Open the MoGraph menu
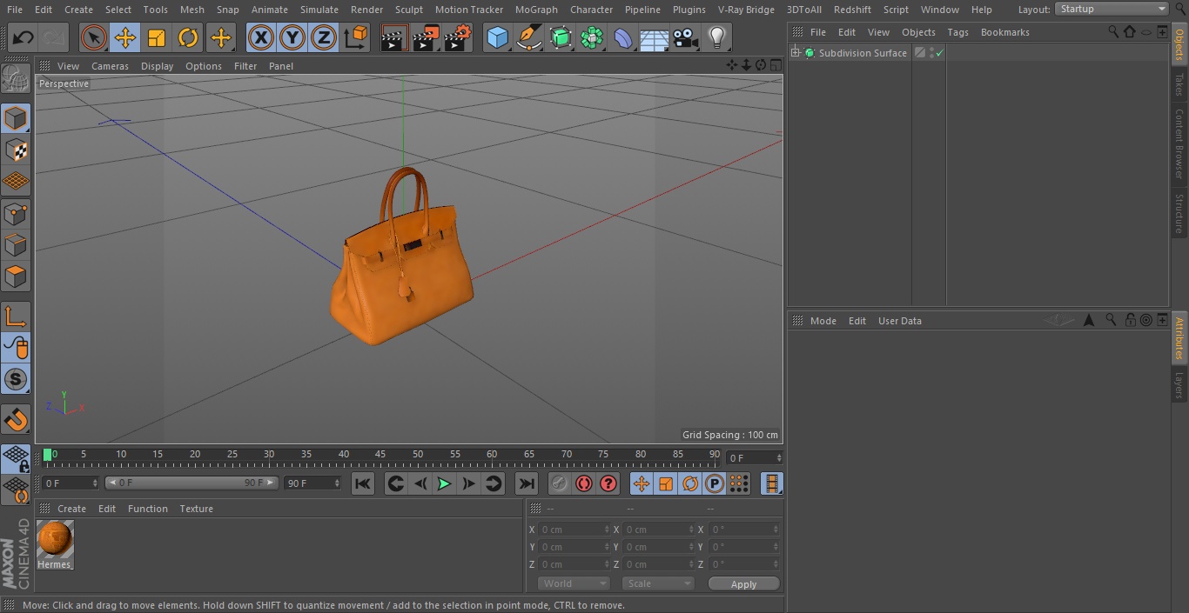1189x613 pixels. [536, 10]
